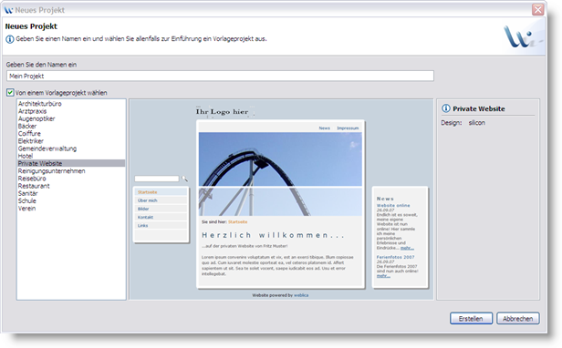
Task: Click 'Kontakt' in preview navigation
Action: point(161,218)
